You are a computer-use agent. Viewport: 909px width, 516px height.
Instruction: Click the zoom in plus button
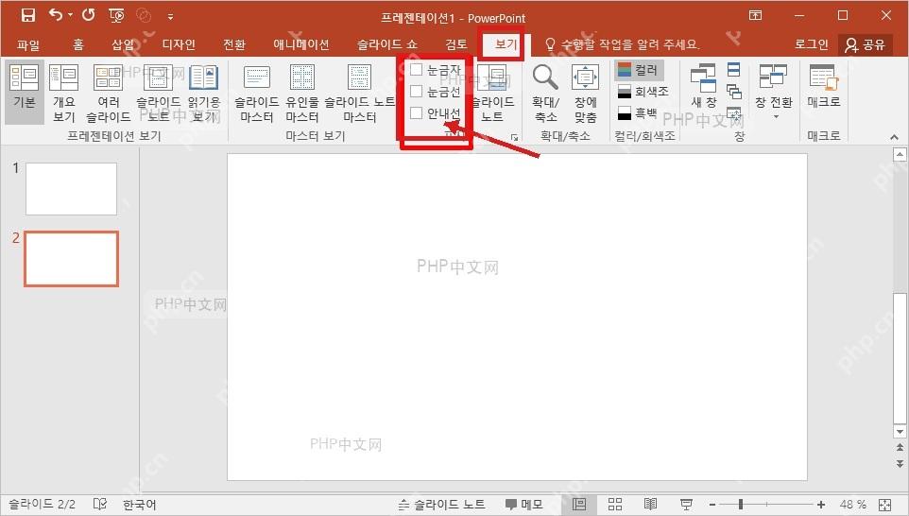coord(821,505)
